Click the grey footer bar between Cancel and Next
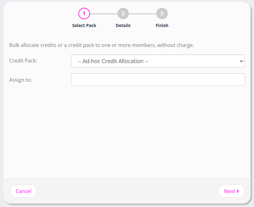Viewport: 254px width, 207px height. click(127, 191)
